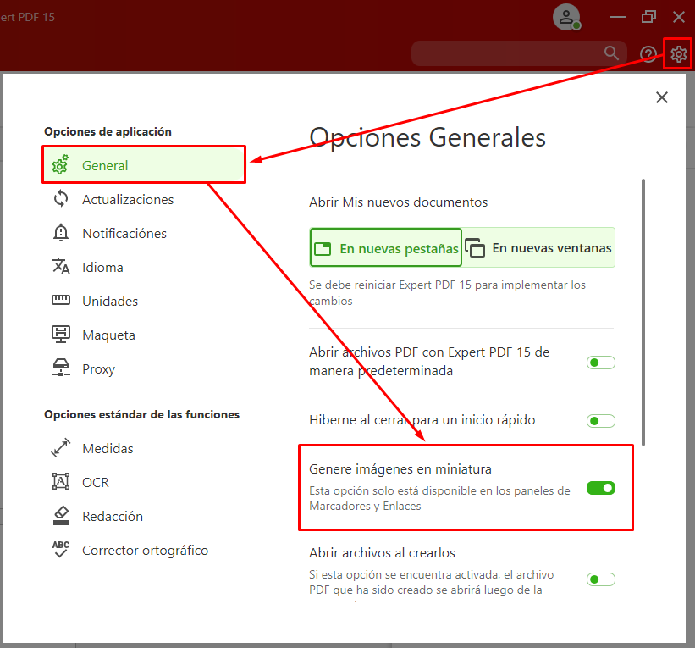Click the help question mark icon
The height and width of the screenshot is (648, 695).
coord(648,54)
